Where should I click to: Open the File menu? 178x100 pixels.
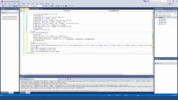point(2,4)
